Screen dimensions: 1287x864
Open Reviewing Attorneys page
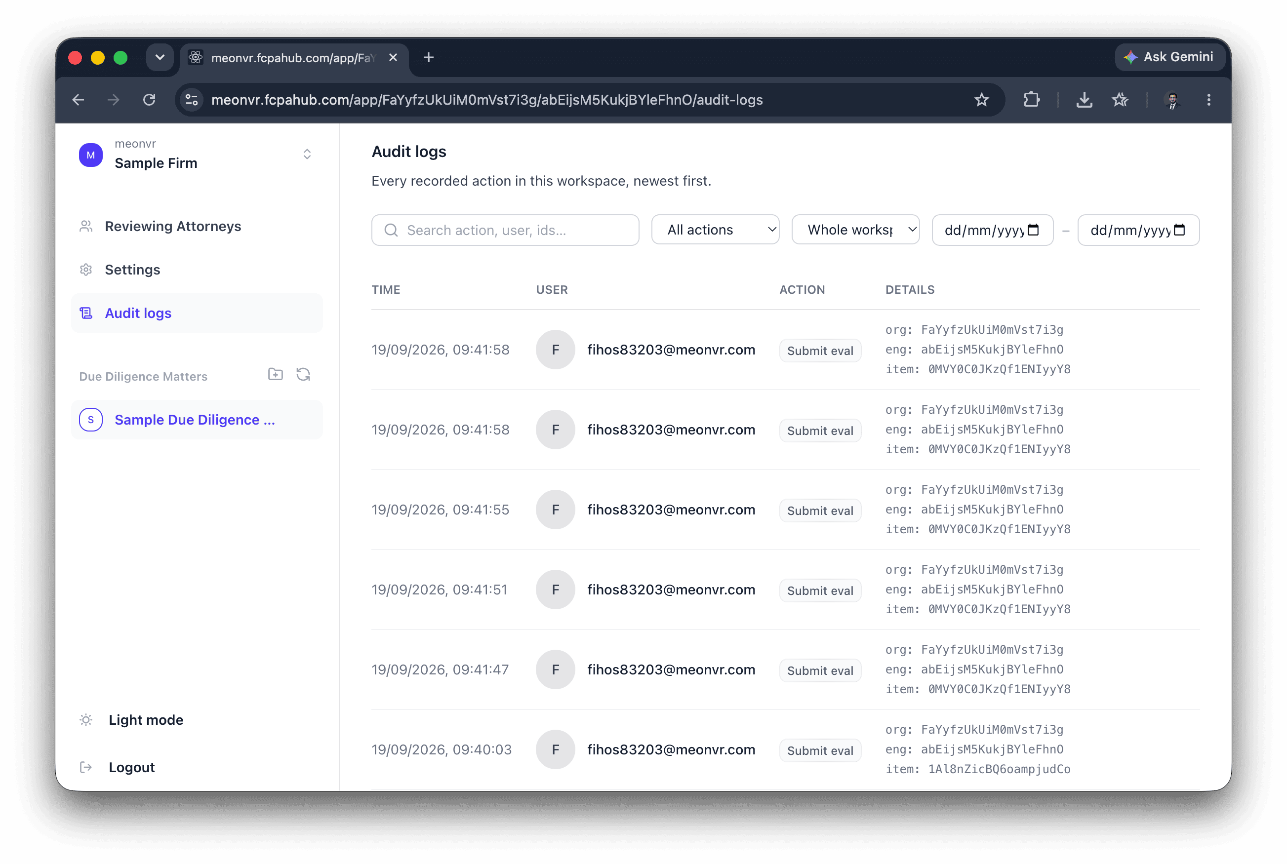[197, 227]
